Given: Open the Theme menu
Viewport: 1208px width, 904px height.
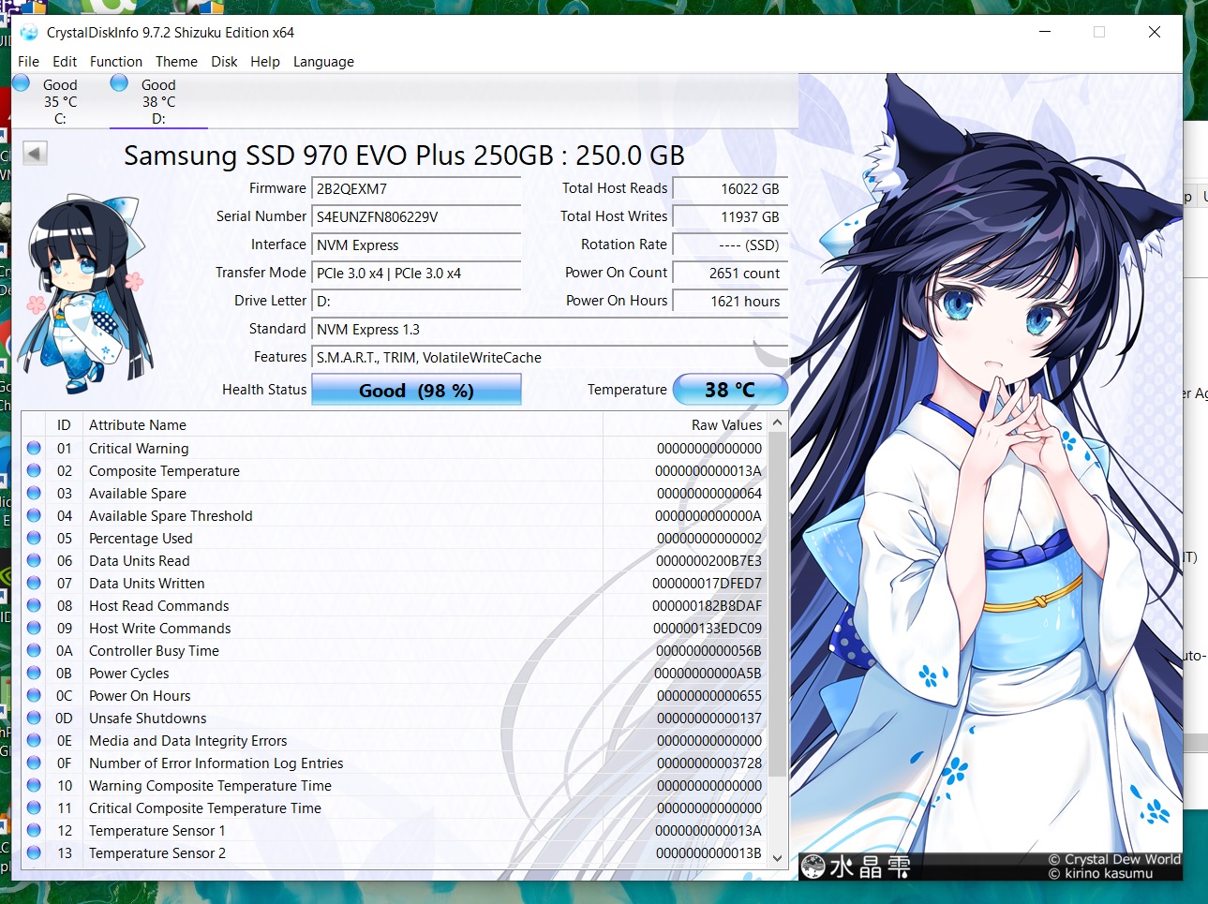Looking at the screenshot, I should click(176, 62).
